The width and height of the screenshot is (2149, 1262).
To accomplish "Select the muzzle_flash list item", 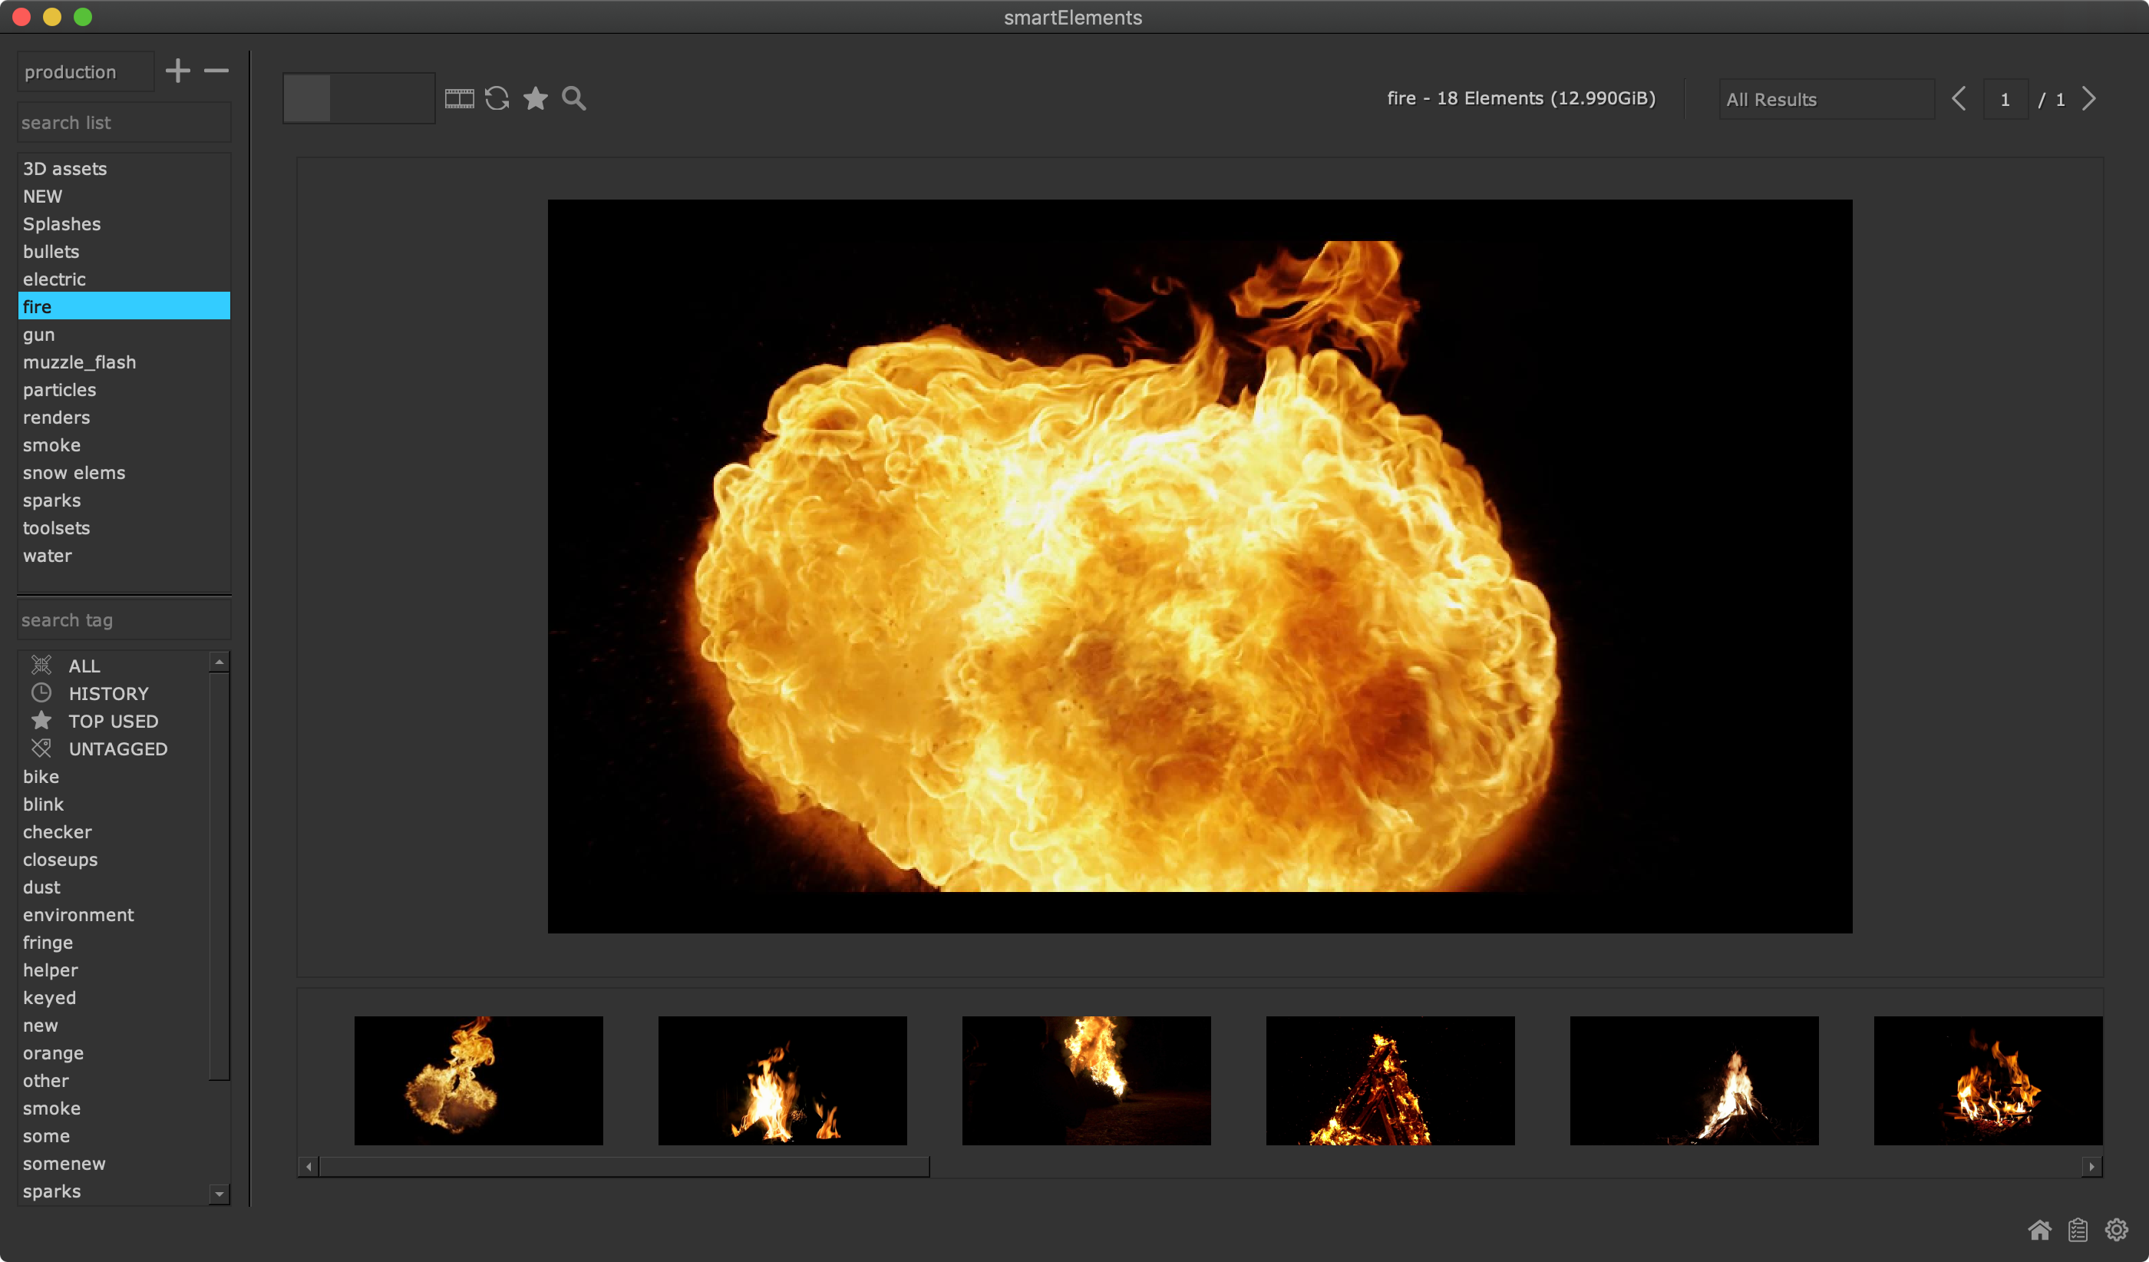I will tap(79, 362).
